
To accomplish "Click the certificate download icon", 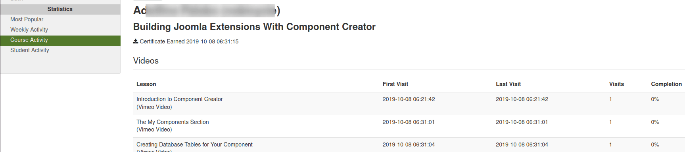I will (x=136, y=41).
